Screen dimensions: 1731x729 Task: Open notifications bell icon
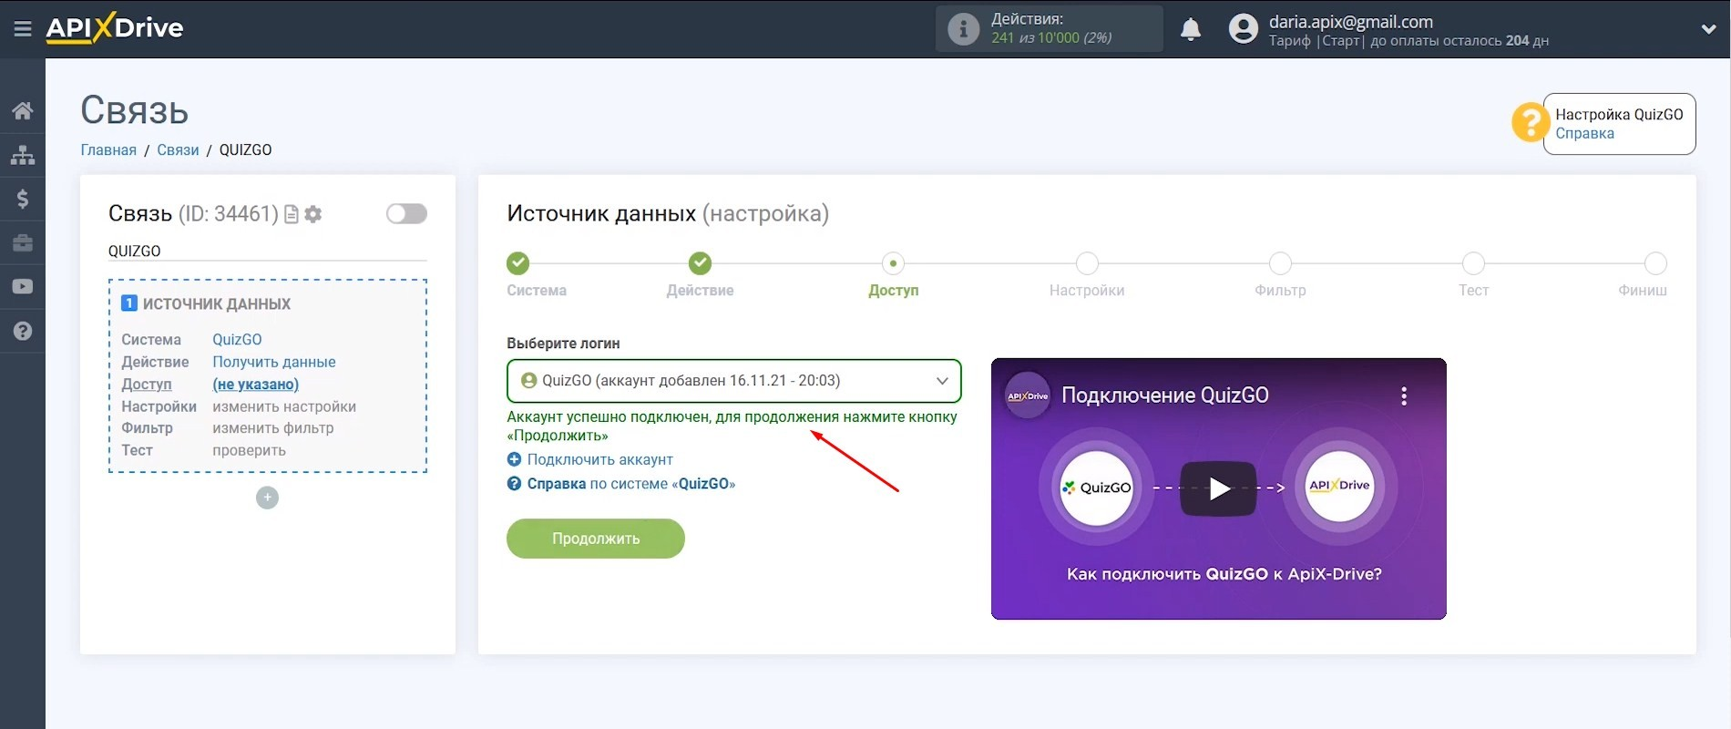1190,30
